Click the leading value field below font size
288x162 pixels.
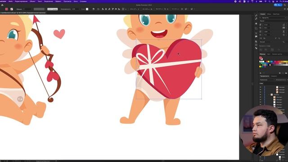(x=267, y=28)
